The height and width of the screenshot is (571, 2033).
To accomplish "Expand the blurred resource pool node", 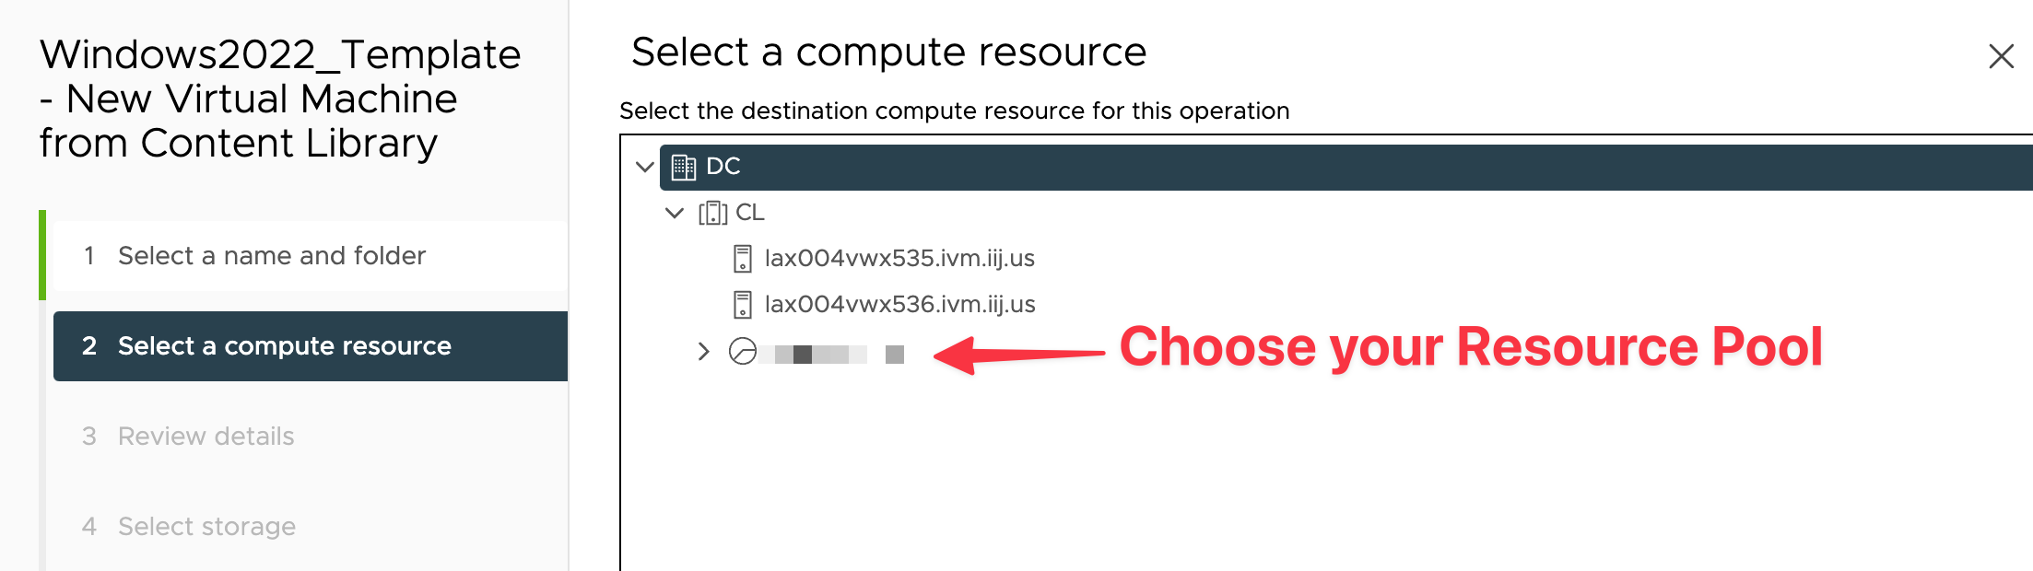I will [703, 351].
